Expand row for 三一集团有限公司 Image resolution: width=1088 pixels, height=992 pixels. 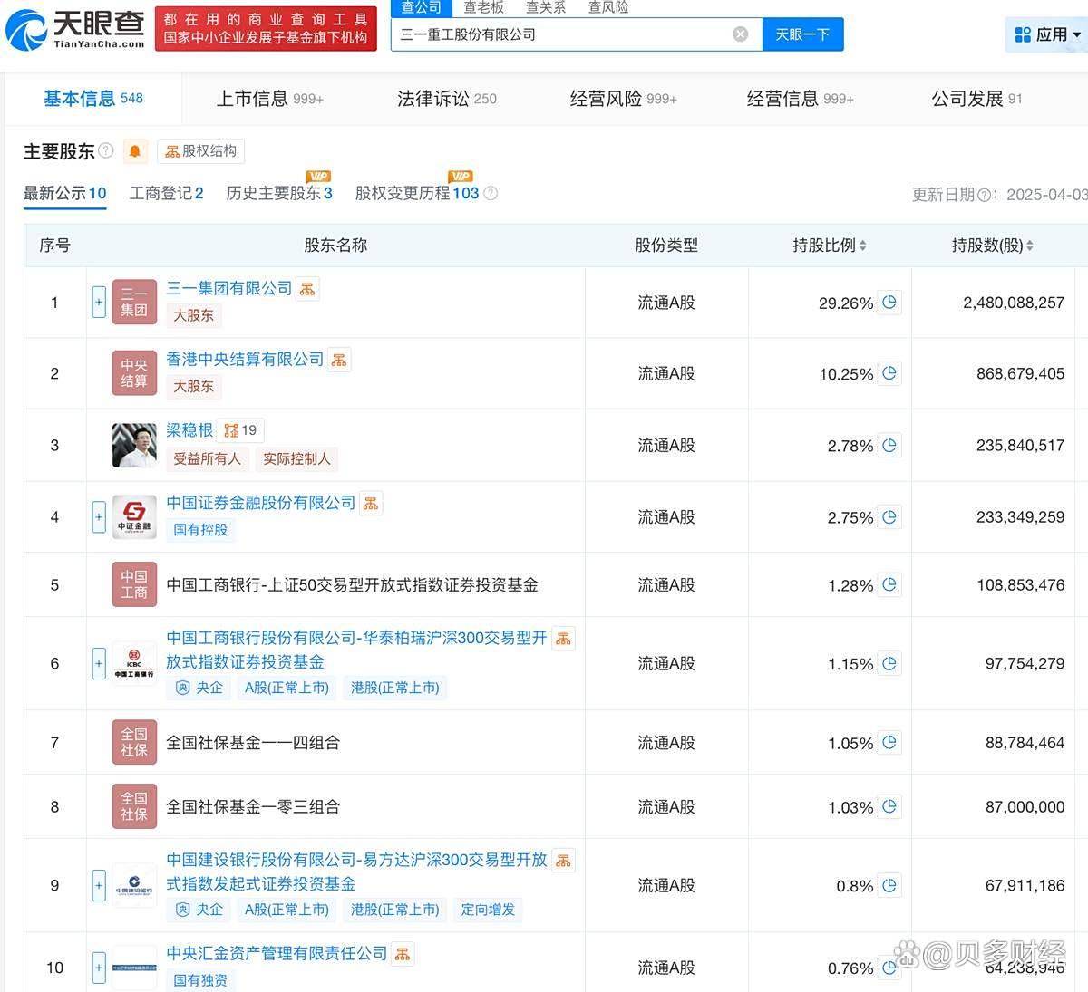pyautogui.click(x=99, y=302)
